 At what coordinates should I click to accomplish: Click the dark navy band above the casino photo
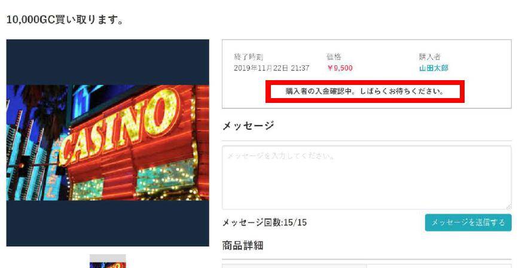click(108, 62)
